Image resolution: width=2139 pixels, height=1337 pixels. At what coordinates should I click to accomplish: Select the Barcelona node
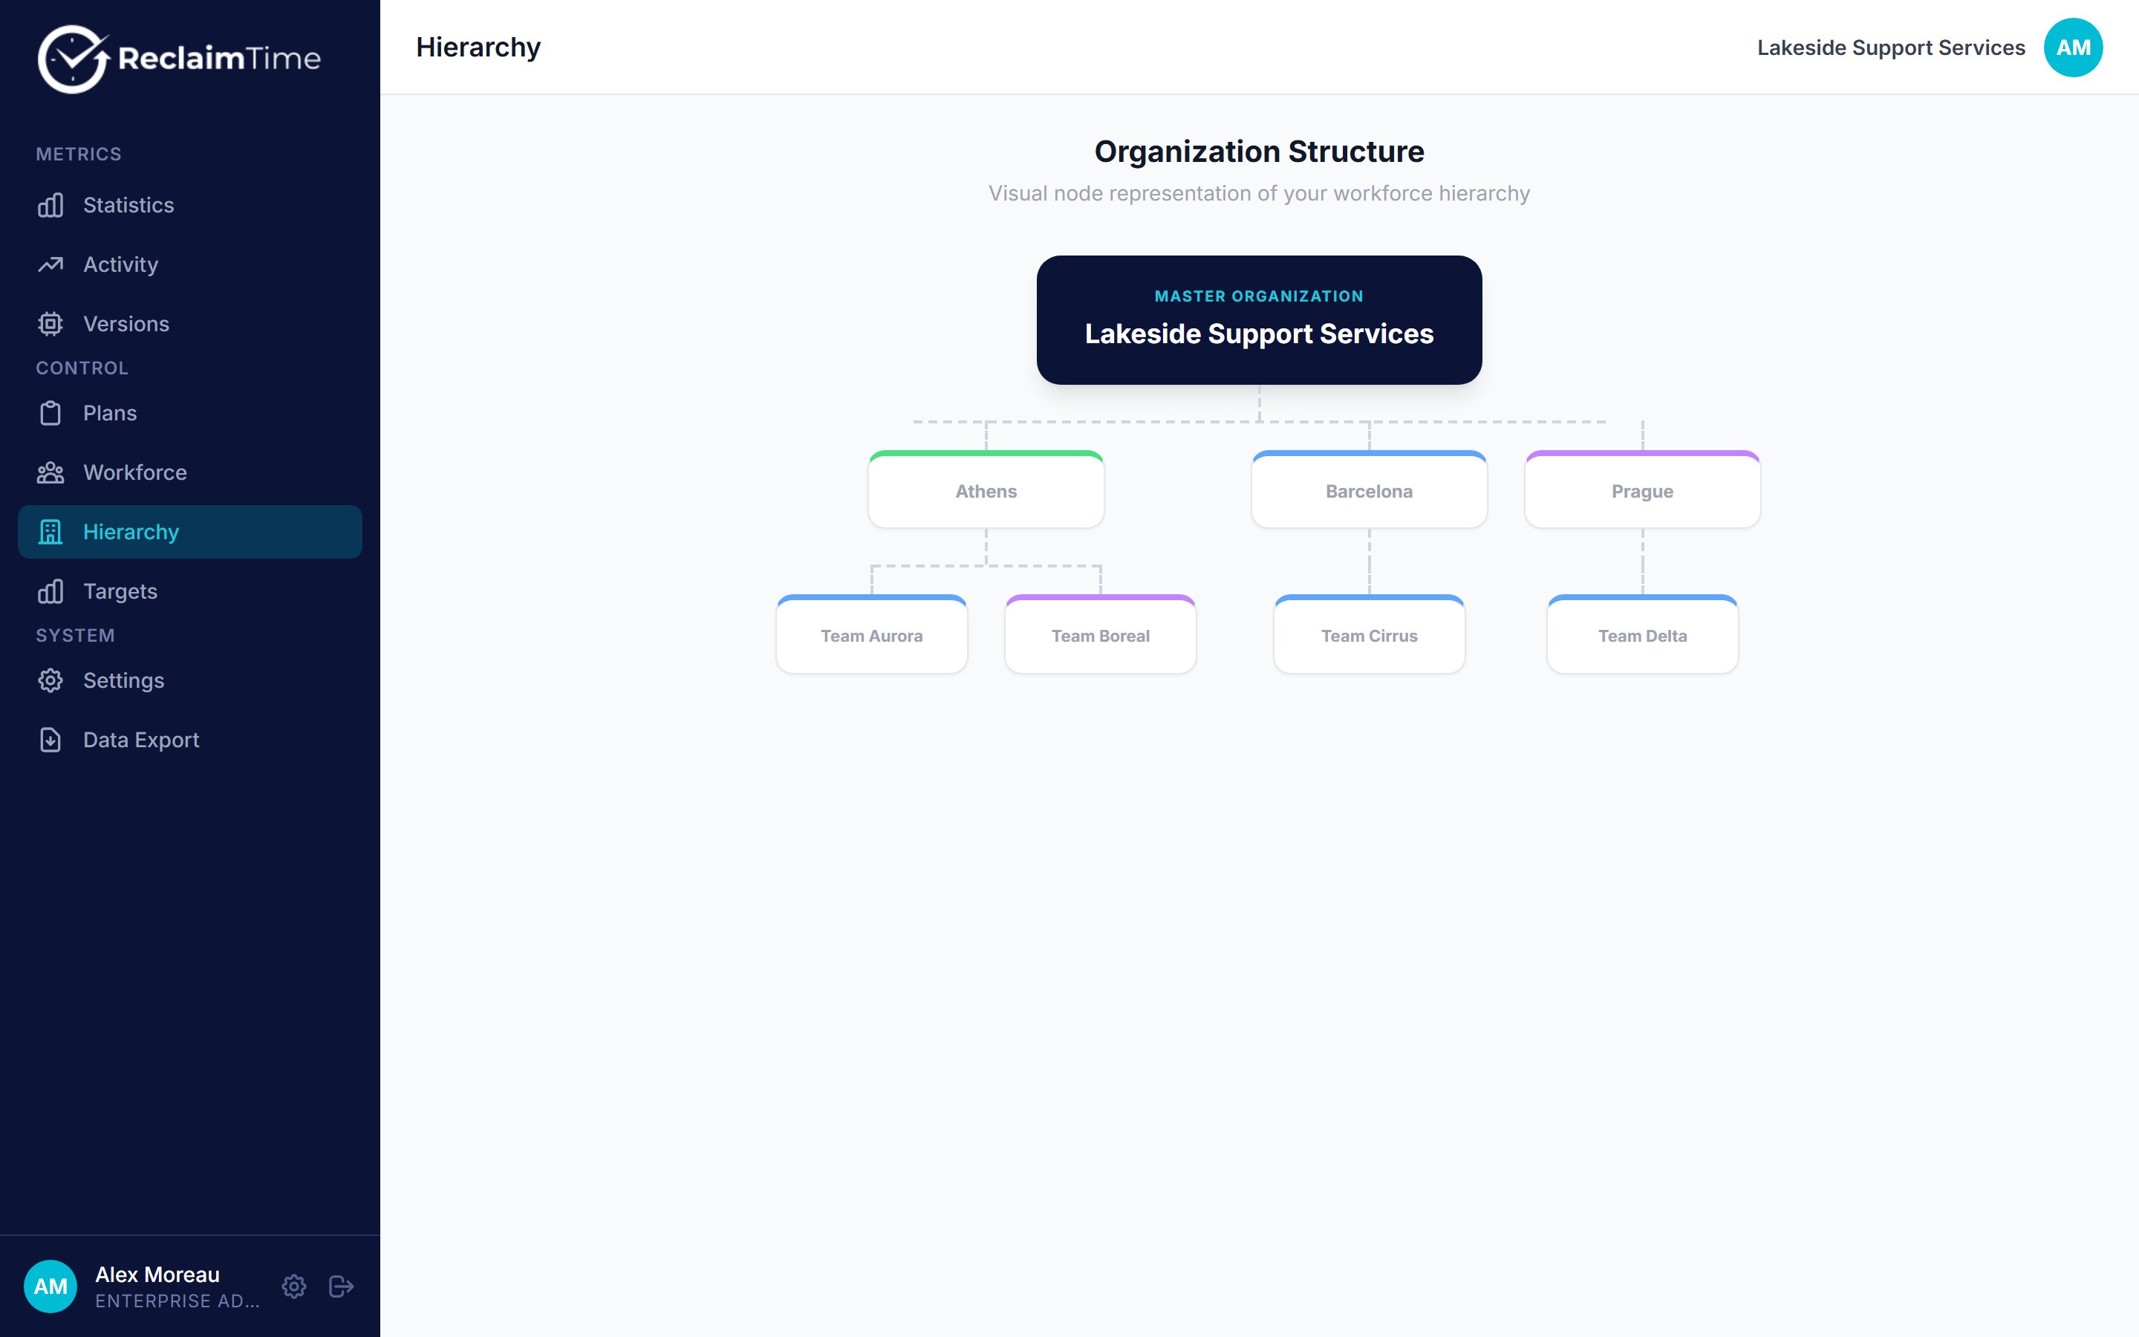pyautogui.click(x=1369, y=490)
